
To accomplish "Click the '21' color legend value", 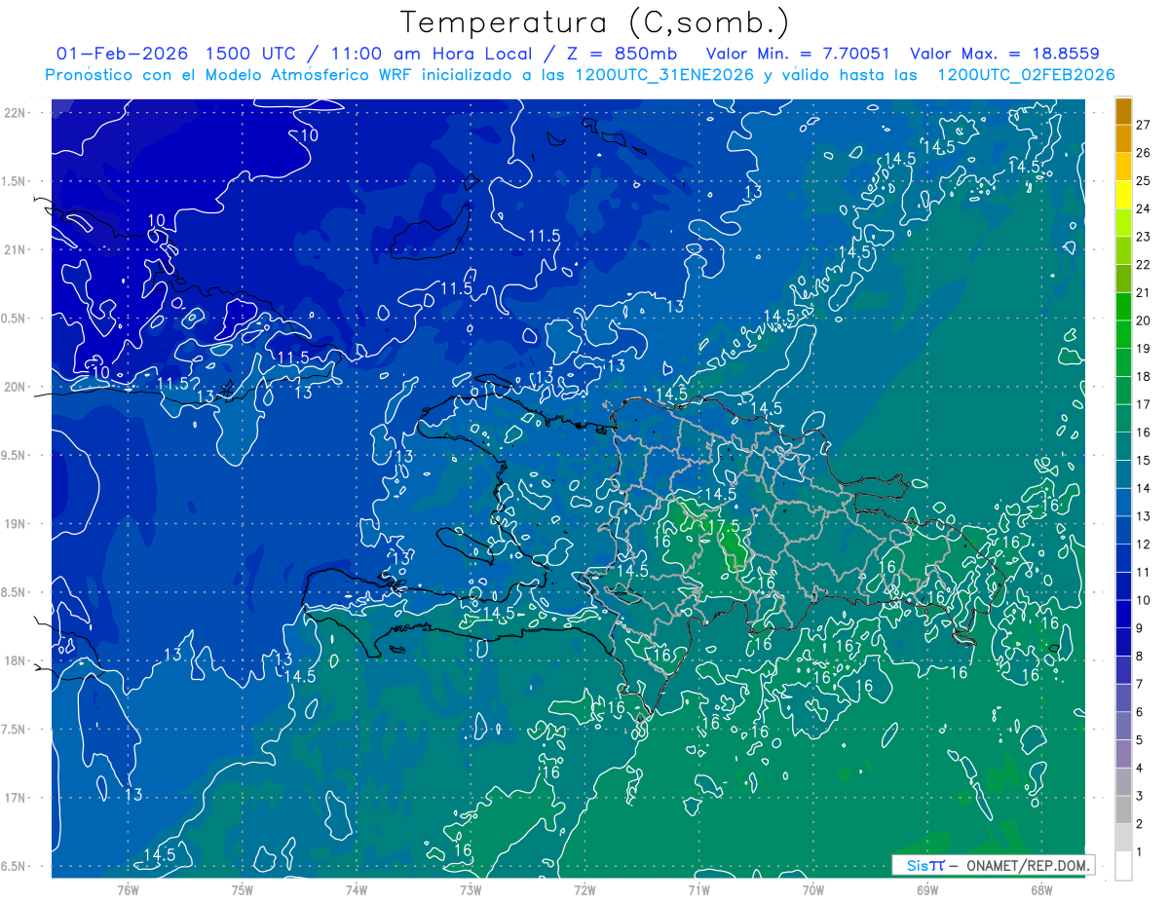I will coord(1144,292).
